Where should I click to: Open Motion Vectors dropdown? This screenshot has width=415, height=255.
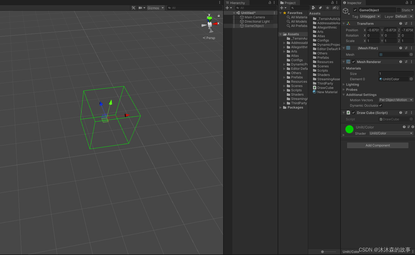396,100
